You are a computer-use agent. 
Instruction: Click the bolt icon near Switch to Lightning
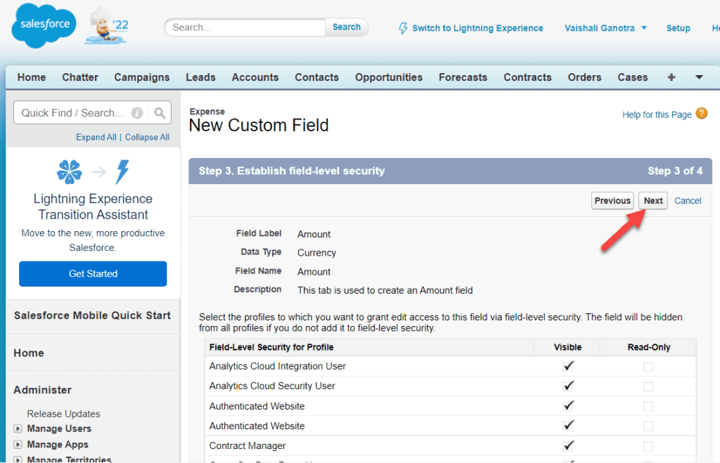pos(403,28)
